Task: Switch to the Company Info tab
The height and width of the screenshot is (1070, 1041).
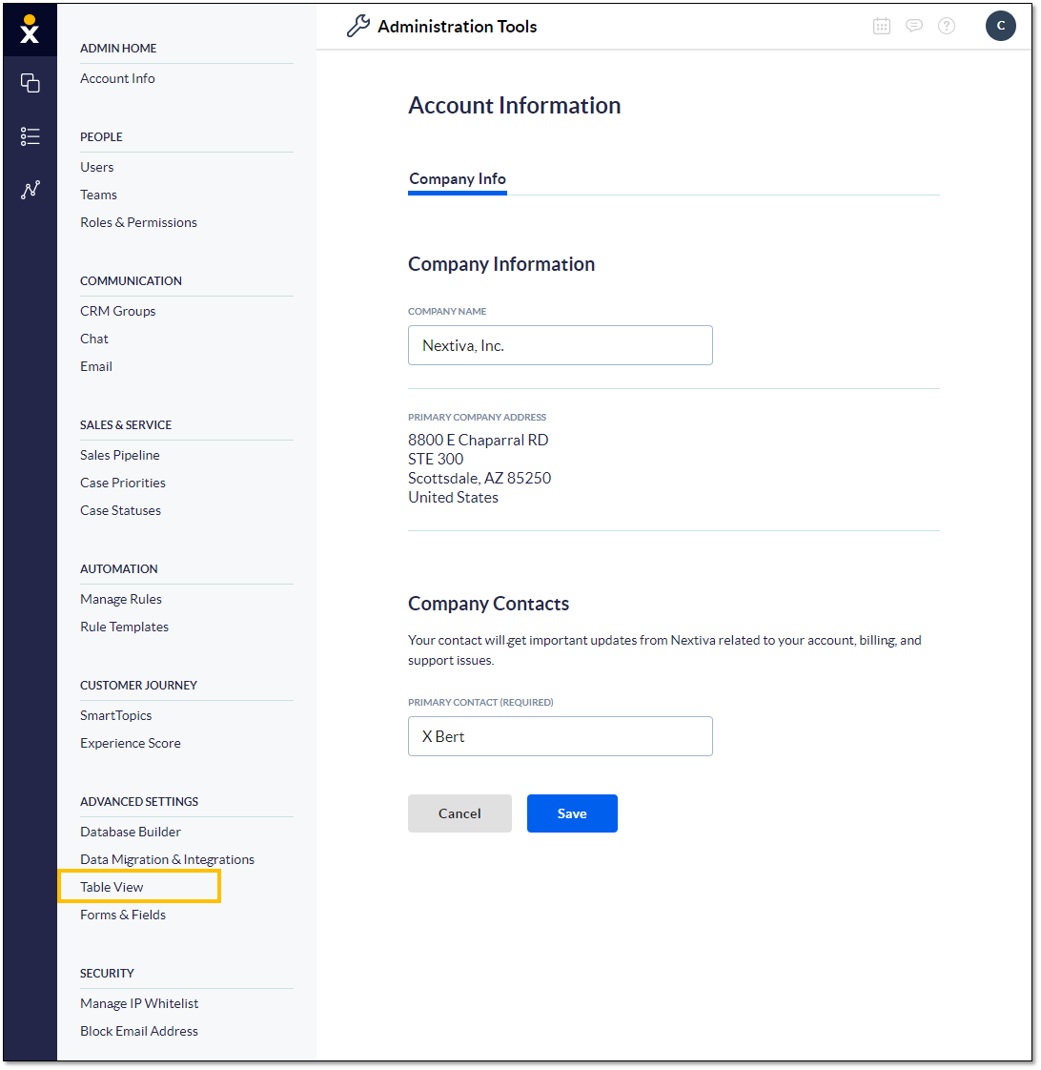Action: click(457, 179)
